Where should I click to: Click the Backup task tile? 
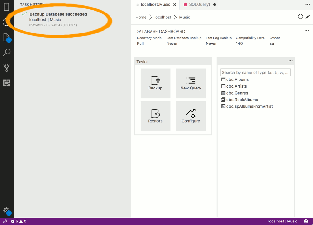tap(155, 83)
